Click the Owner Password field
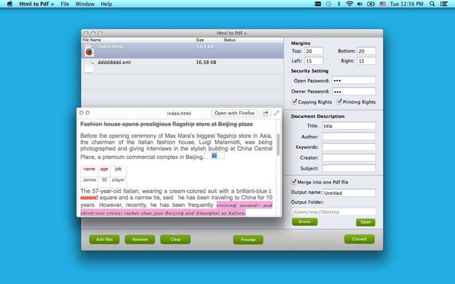The height and width of the screenshot is (284, 455). 354,91
